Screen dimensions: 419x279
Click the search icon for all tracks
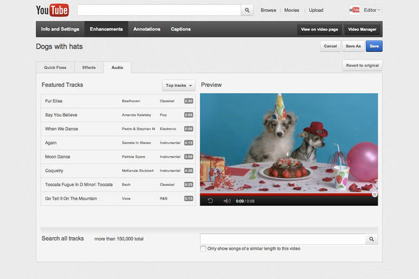[x=371, y=239]
